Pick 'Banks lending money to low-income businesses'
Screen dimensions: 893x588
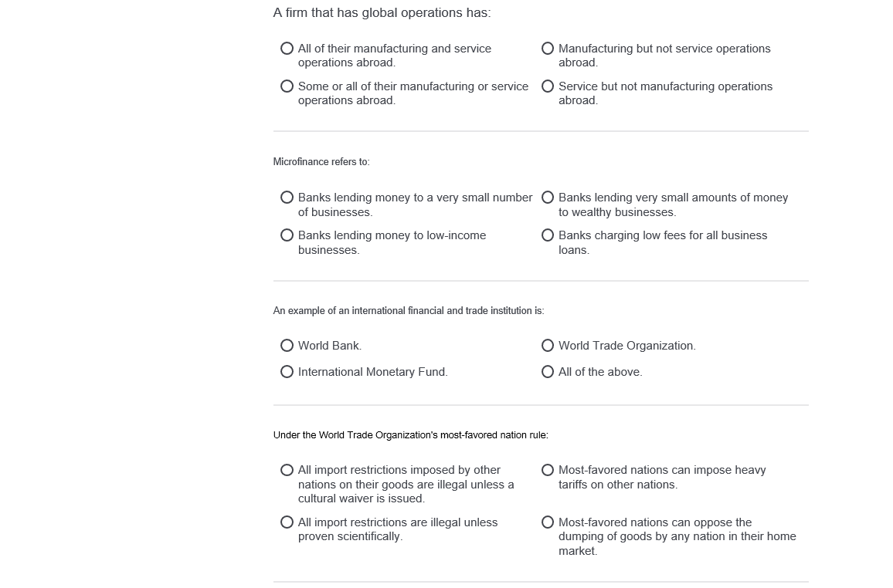pyautogui.click(x=287, y=235)
